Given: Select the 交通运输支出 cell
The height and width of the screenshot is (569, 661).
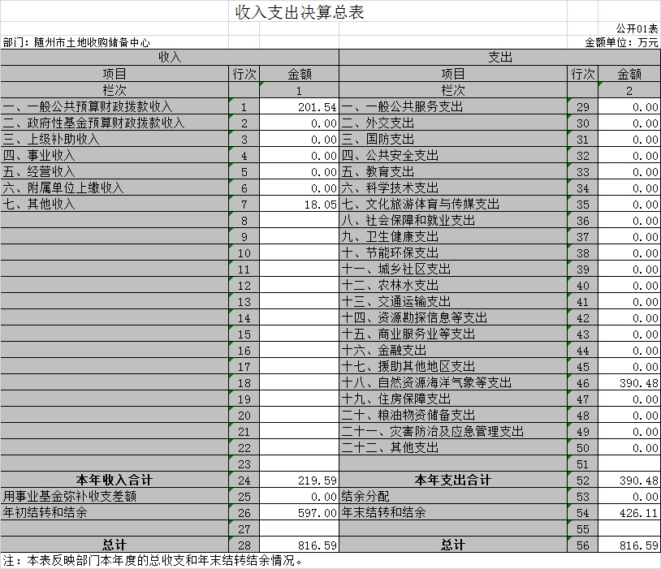Looking at the screenshot, I should coord(453,301).
